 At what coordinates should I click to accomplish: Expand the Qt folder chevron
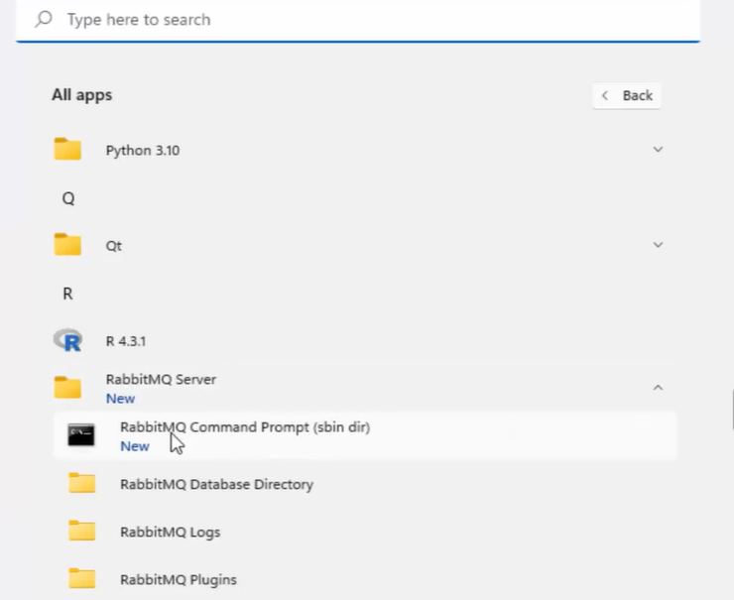658,245
